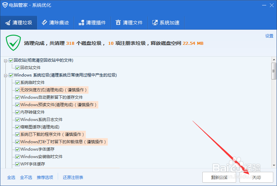Toggle Windows打补丁时留下的卸载信息 checkbox
The height and width of the screenshot is (186, 277).
coord(17,142)
